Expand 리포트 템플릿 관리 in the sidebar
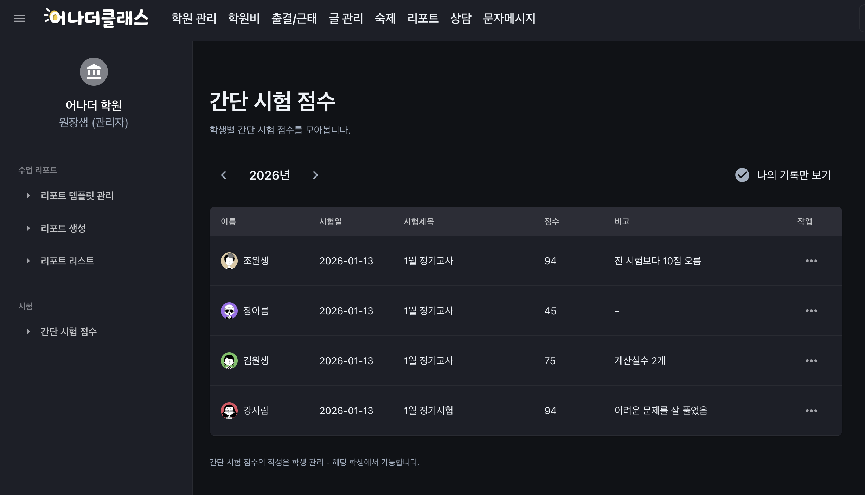The height and width of the screenshot is (495, 865). (77, 195)
